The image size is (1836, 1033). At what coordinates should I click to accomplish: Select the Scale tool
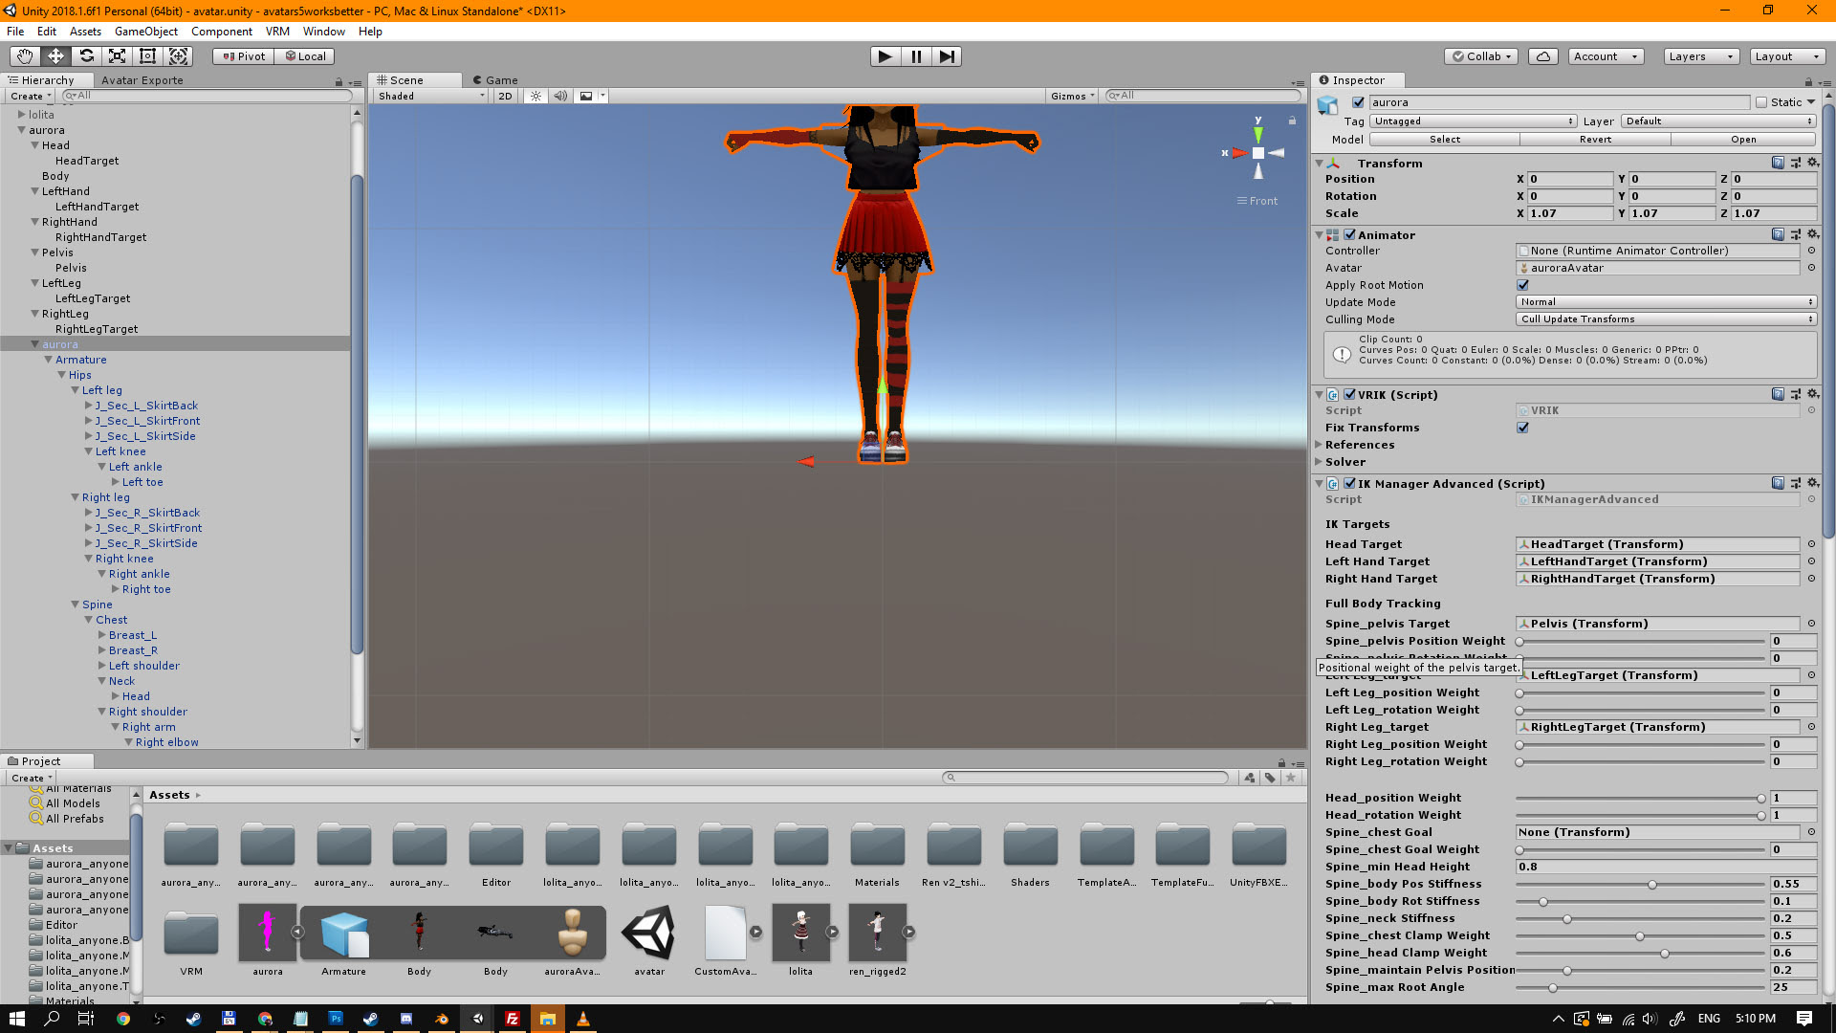click(x=117, y=56)
